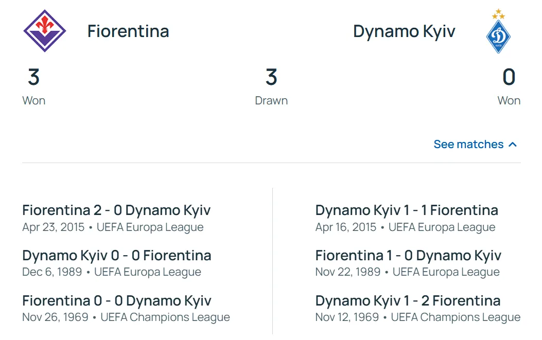Click the Nov 26, 1969 Champions League line
542x340 pixels.
click(x=126, y=317)
